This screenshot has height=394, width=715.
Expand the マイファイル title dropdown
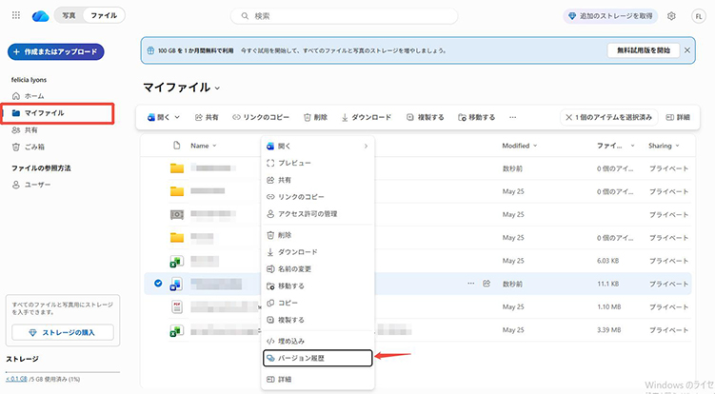coord(217,88)
